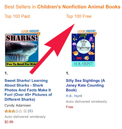The image size is (122, 129).
Task: Click Look Inside badge above Silly Sea Sightings
Action: pos(86,31)
